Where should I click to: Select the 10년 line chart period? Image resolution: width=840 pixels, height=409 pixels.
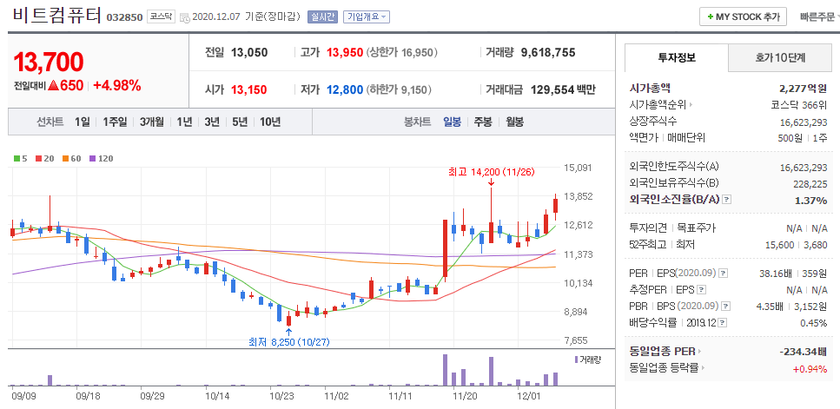click(x=270, y=122)
